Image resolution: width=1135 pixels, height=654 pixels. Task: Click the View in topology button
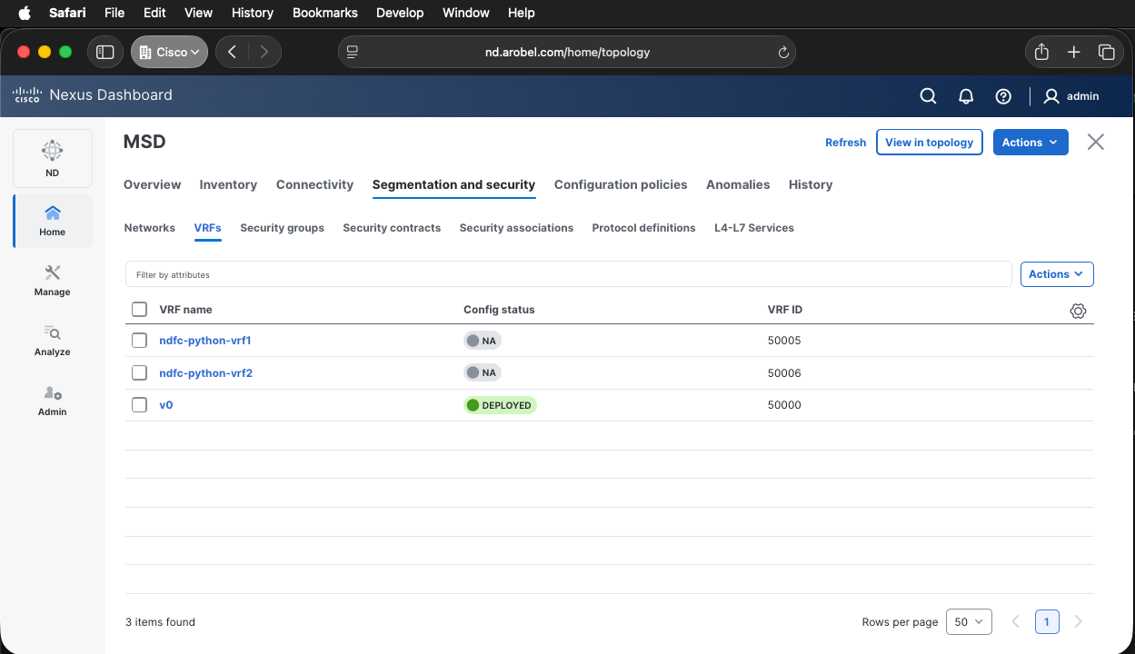[x=929, y=143]
